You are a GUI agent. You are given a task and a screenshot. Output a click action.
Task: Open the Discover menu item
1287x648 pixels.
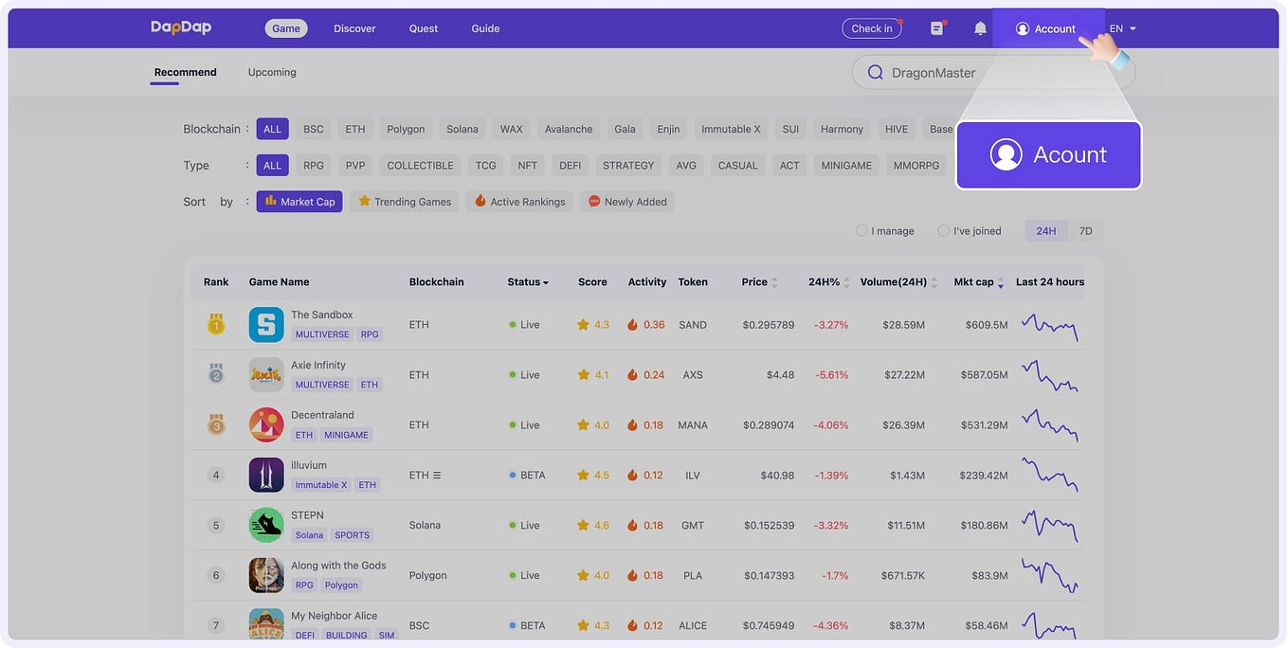point(354,28)
